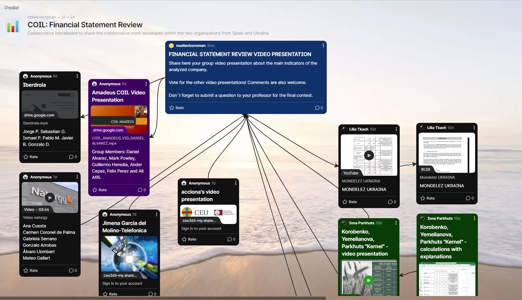
Task: Open comments on the Iberdrola post
Action: [x=73, y=157]
